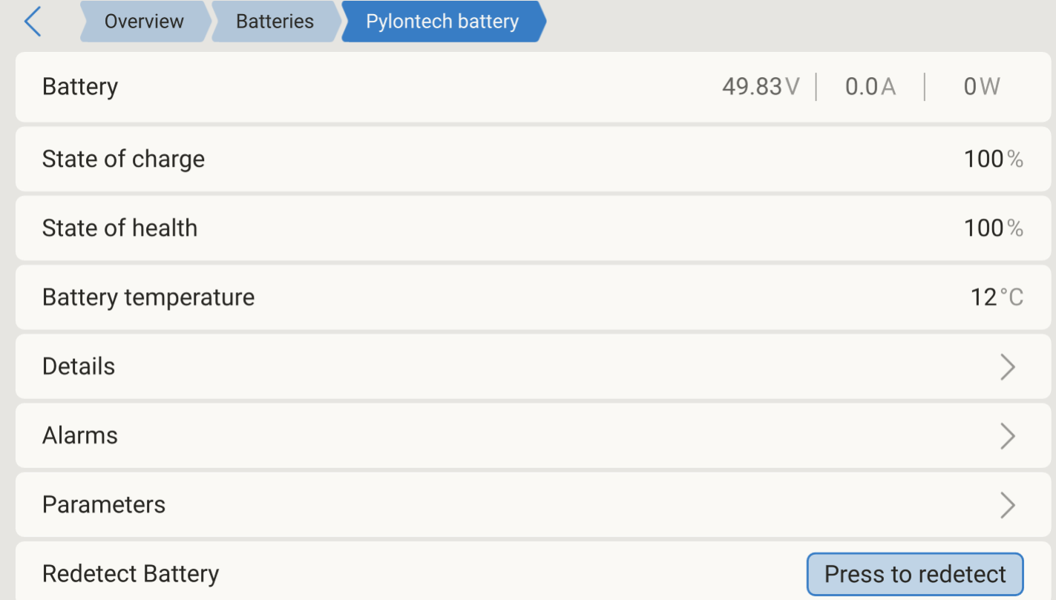The height and width of the screenshot is (600, 1056).
Task: Open the Details menu label
Action: click(x=79, y=366)
